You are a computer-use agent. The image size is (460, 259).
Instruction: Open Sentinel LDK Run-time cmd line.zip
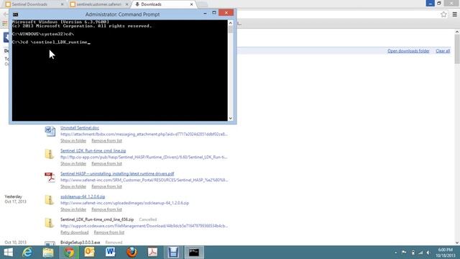(x=93, y=150)
